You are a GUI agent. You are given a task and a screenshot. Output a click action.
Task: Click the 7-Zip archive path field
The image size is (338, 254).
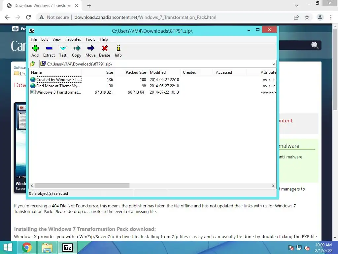157,64
